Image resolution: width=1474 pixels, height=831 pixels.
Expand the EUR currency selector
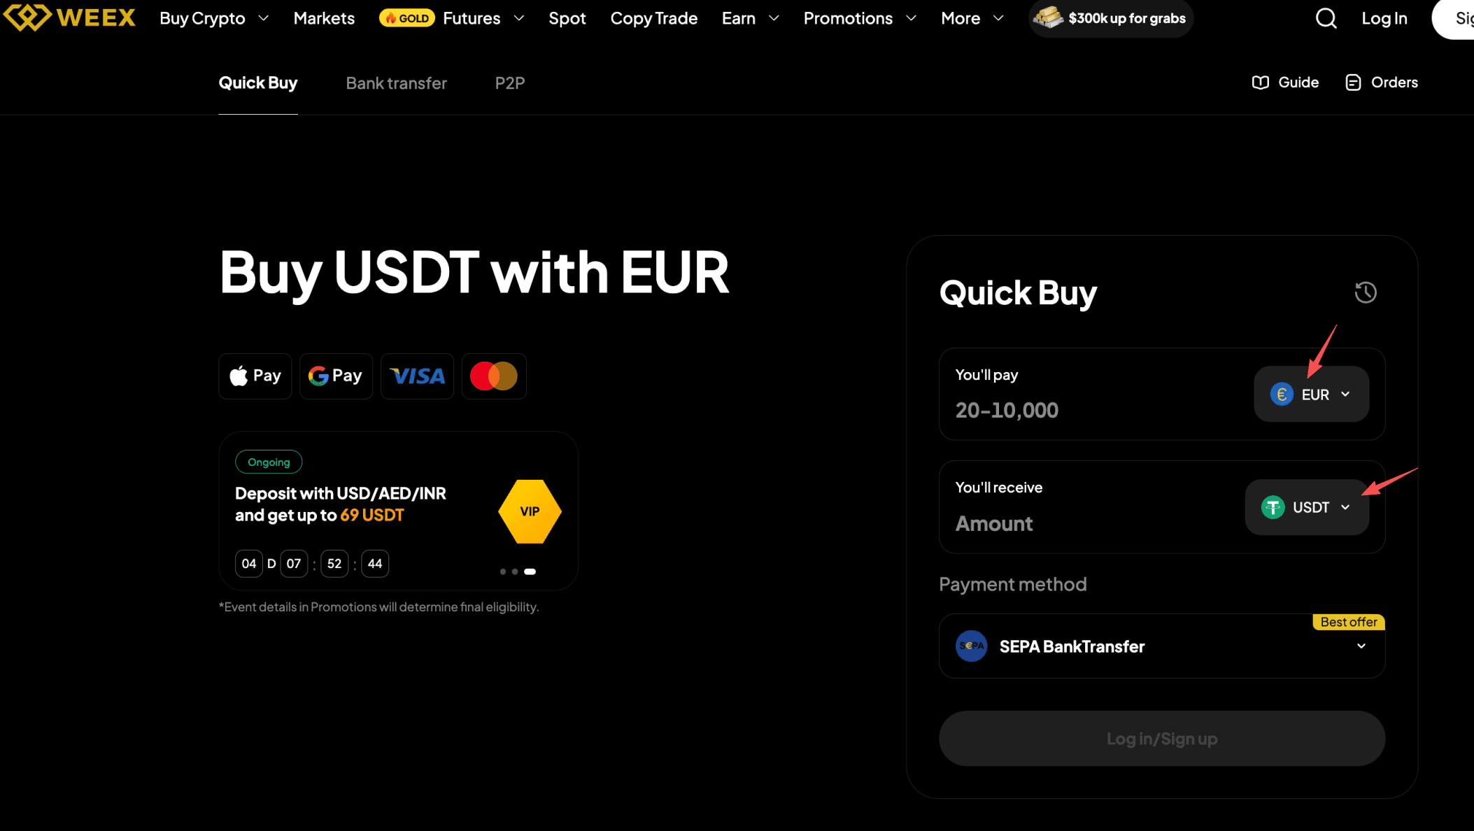(1311, 395)
